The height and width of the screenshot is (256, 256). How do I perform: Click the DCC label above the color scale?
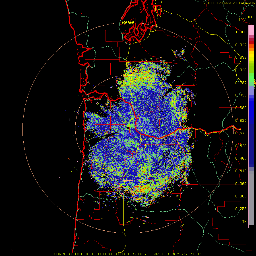click(x=250, y=17)
